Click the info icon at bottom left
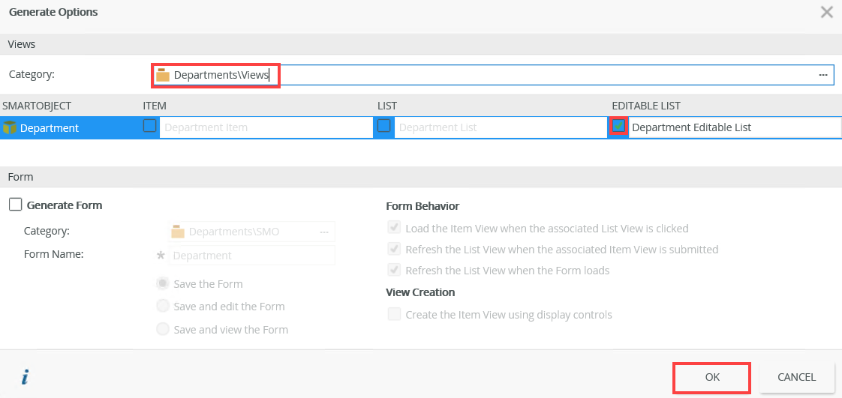Viewport: 842px width, 398px height. [x=25, y=378]
